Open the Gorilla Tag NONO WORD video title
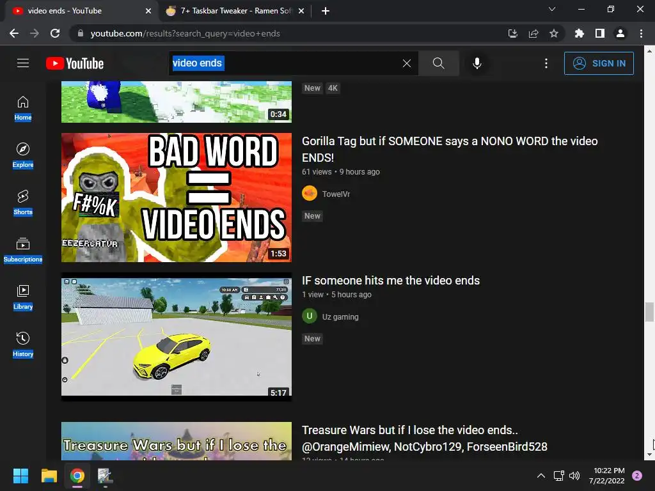 450,149
